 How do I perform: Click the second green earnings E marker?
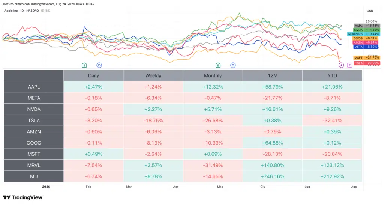[218, 65]
